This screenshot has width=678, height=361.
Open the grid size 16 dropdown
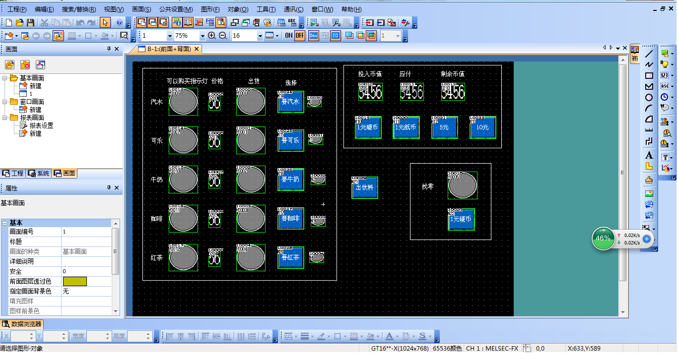(260, 36)
